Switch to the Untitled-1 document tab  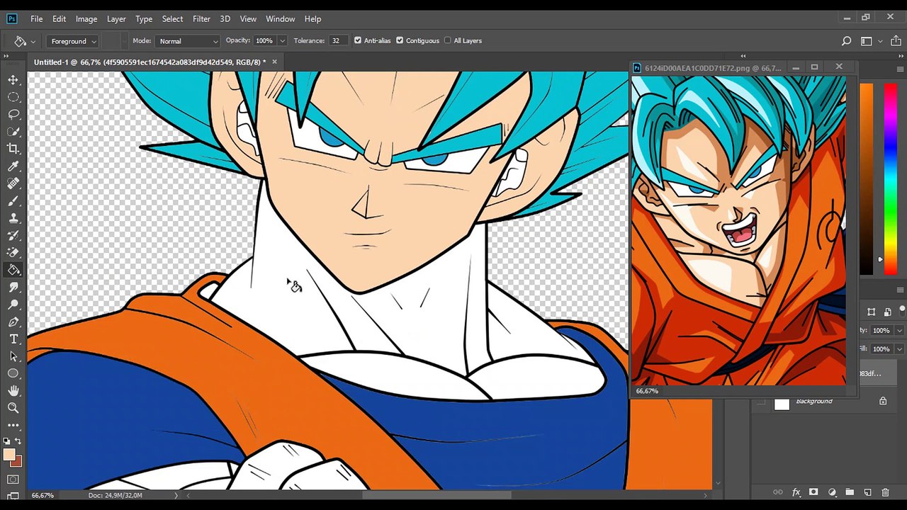tap(150, 62)
